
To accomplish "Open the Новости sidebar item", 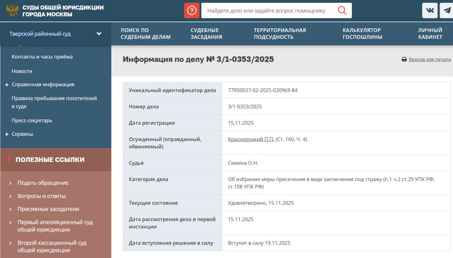I will pyautogui.click(x=22, y=71).
